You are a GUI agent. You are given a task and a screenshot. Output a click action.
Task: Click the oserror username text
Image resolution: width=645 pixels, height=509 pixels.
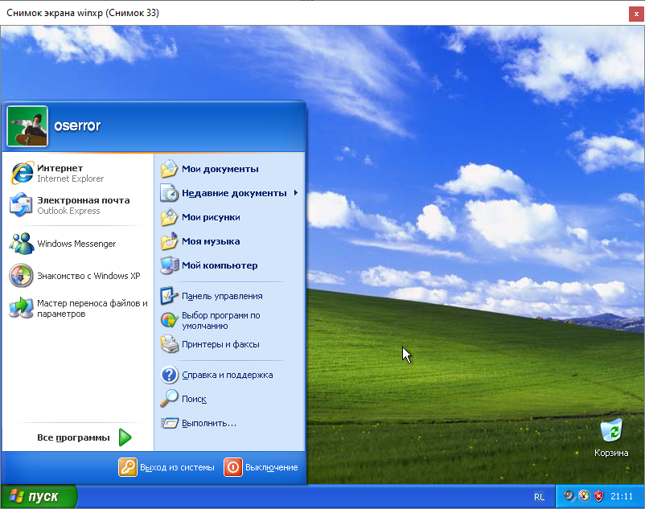coord(77,125)
